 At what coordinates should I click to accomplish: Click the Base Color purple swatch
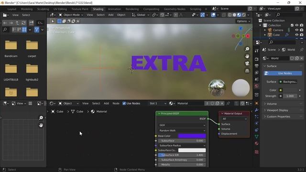tap(192, 136)
